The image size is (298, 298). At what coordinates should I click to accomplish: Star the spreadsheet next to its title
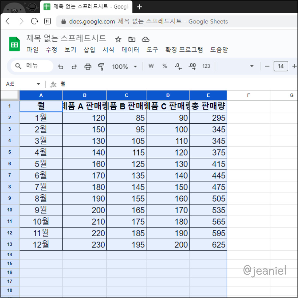pyautogui.click(x=118, y=39)
